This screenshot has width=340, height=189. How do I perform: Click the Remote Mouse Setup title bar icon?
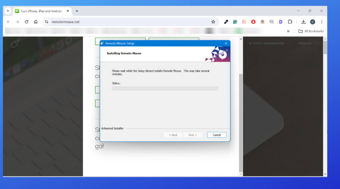pos(102,43)
